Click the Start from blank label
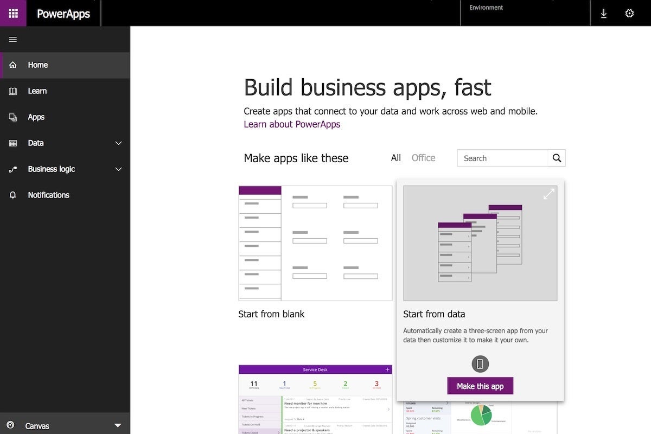651x434 pixels. [271, 314]
